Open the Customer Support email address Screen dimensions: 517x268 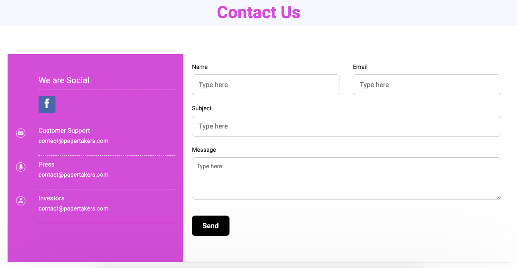(x=73, y=141)
